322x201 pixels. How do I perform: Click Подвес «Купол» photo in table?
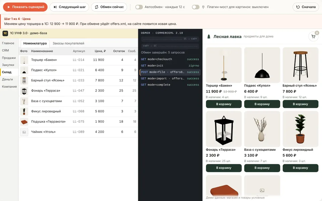pos(24,70)
